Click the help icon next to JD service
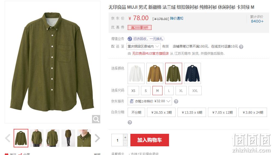The image size is (273, 155). tap(176, 101)
